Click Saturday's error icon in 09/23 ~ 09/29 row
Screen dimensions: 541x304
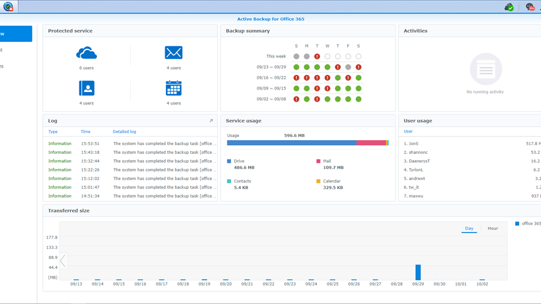click(x=359, y=67)
